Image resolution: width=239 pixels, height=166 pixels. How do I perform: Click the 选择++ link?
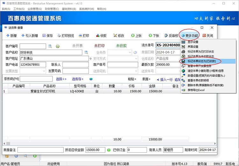61,79
